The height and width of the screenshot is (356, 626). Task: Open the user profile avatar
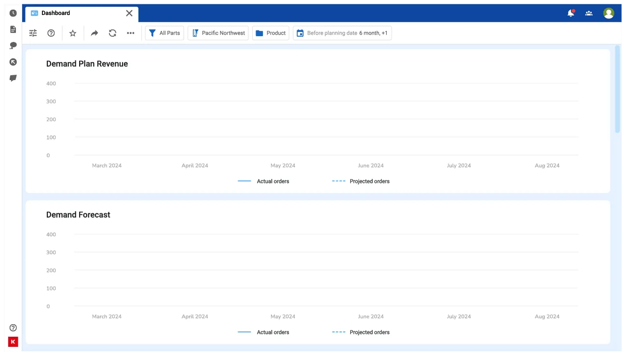click(609, 13)
